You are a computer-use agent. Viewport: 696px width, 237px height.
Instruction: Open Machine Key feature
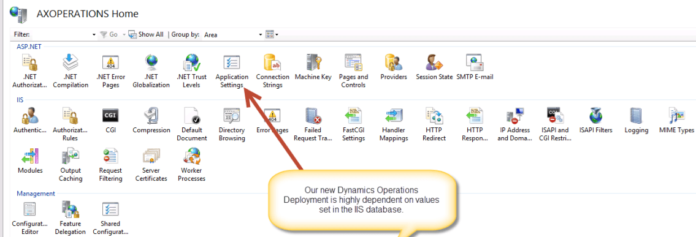313,67
